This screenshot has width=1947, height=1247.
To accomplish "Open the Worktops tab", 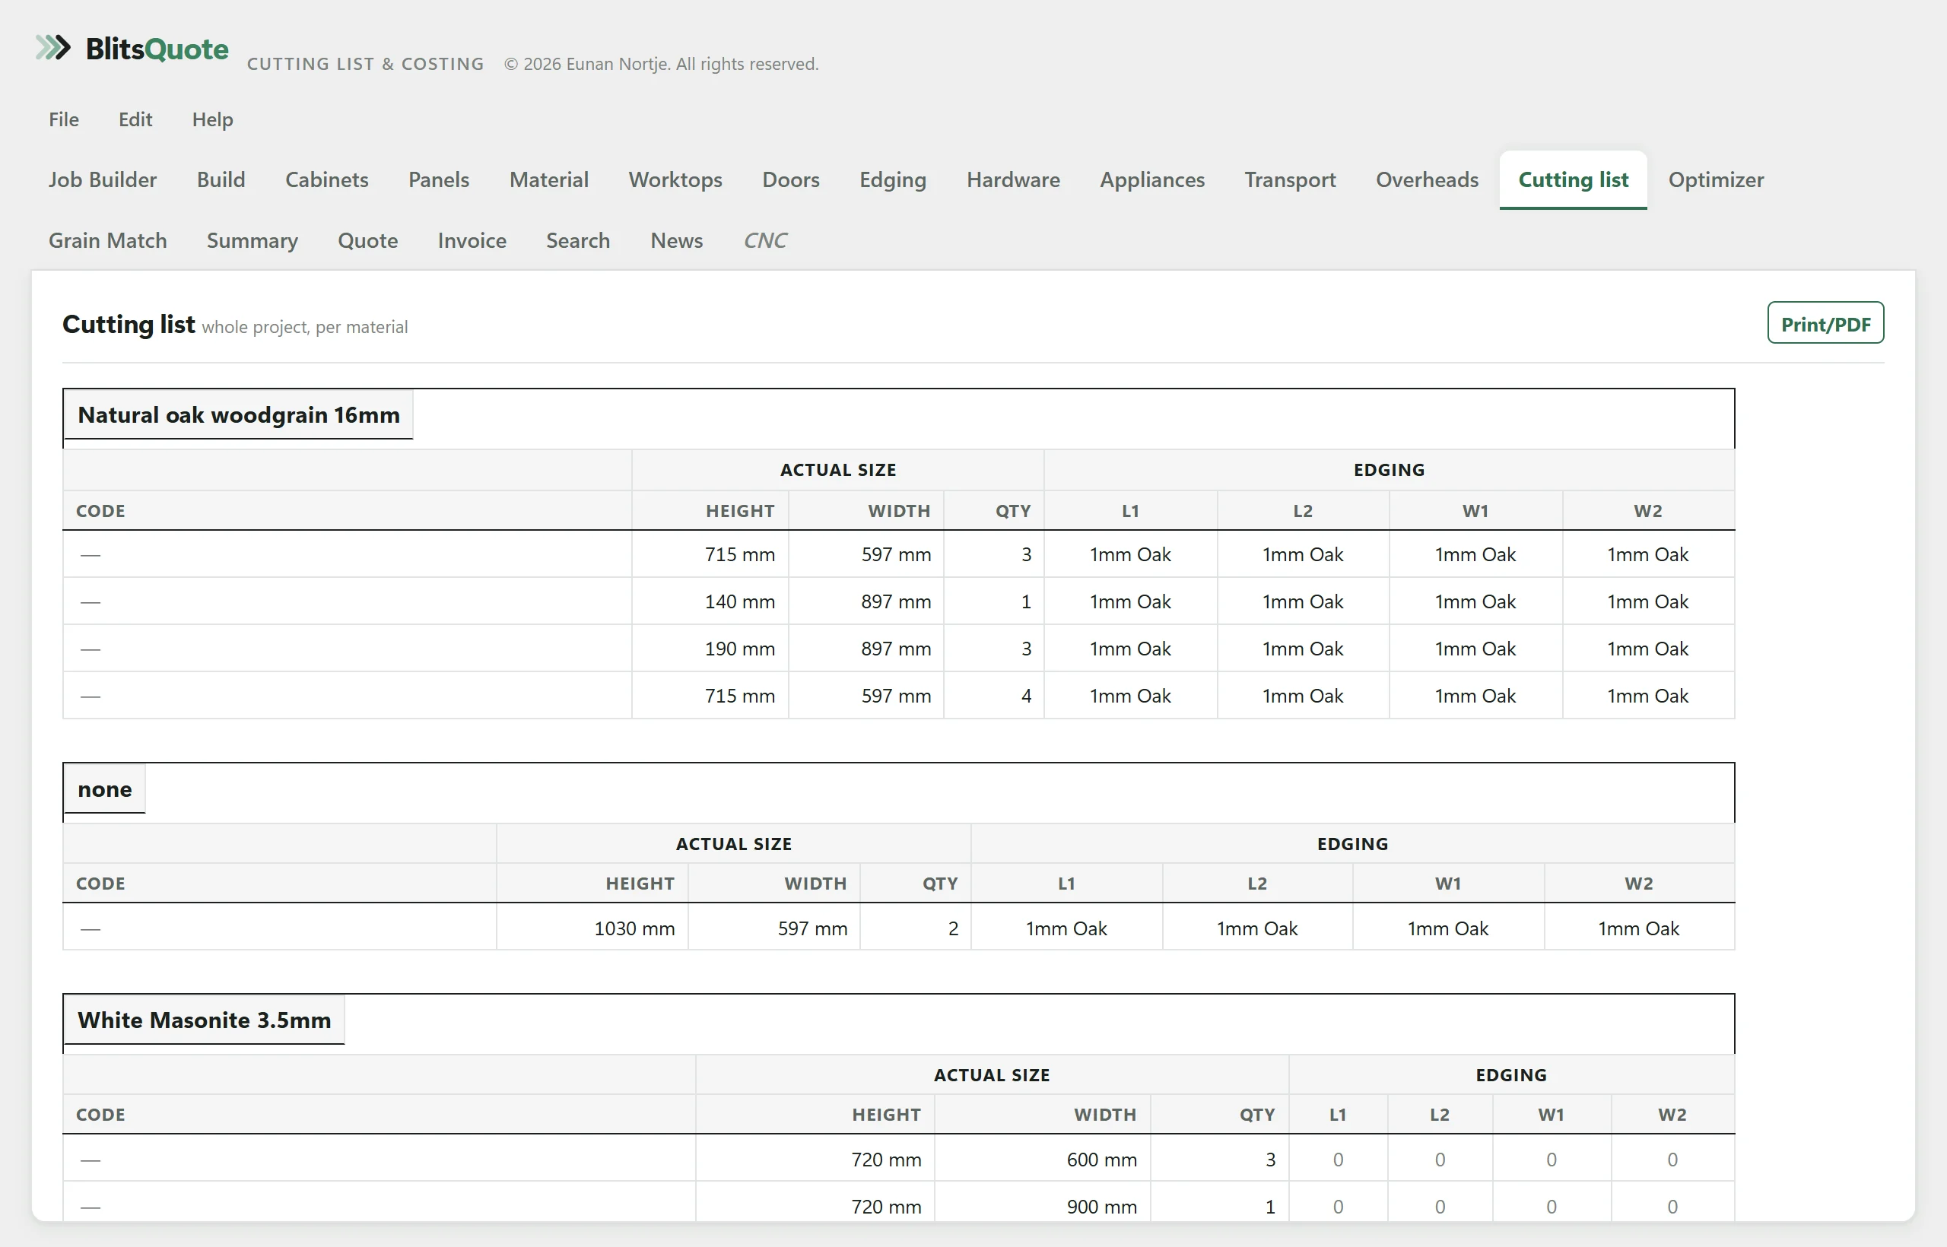I will pyautogui.click(x=675, y=179).
